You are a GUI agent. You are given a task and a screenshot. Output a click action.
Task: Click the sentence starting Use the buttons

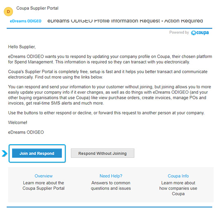106,113
